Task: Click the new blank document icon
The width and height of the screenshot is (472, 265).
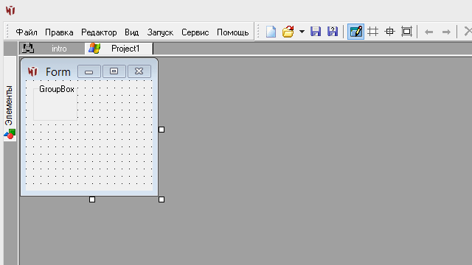Action: [271, 32]
